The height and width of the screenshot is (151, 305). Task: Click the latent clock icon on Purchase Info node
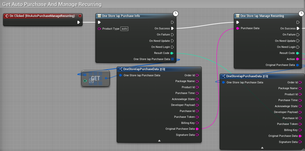pos(176,13)
